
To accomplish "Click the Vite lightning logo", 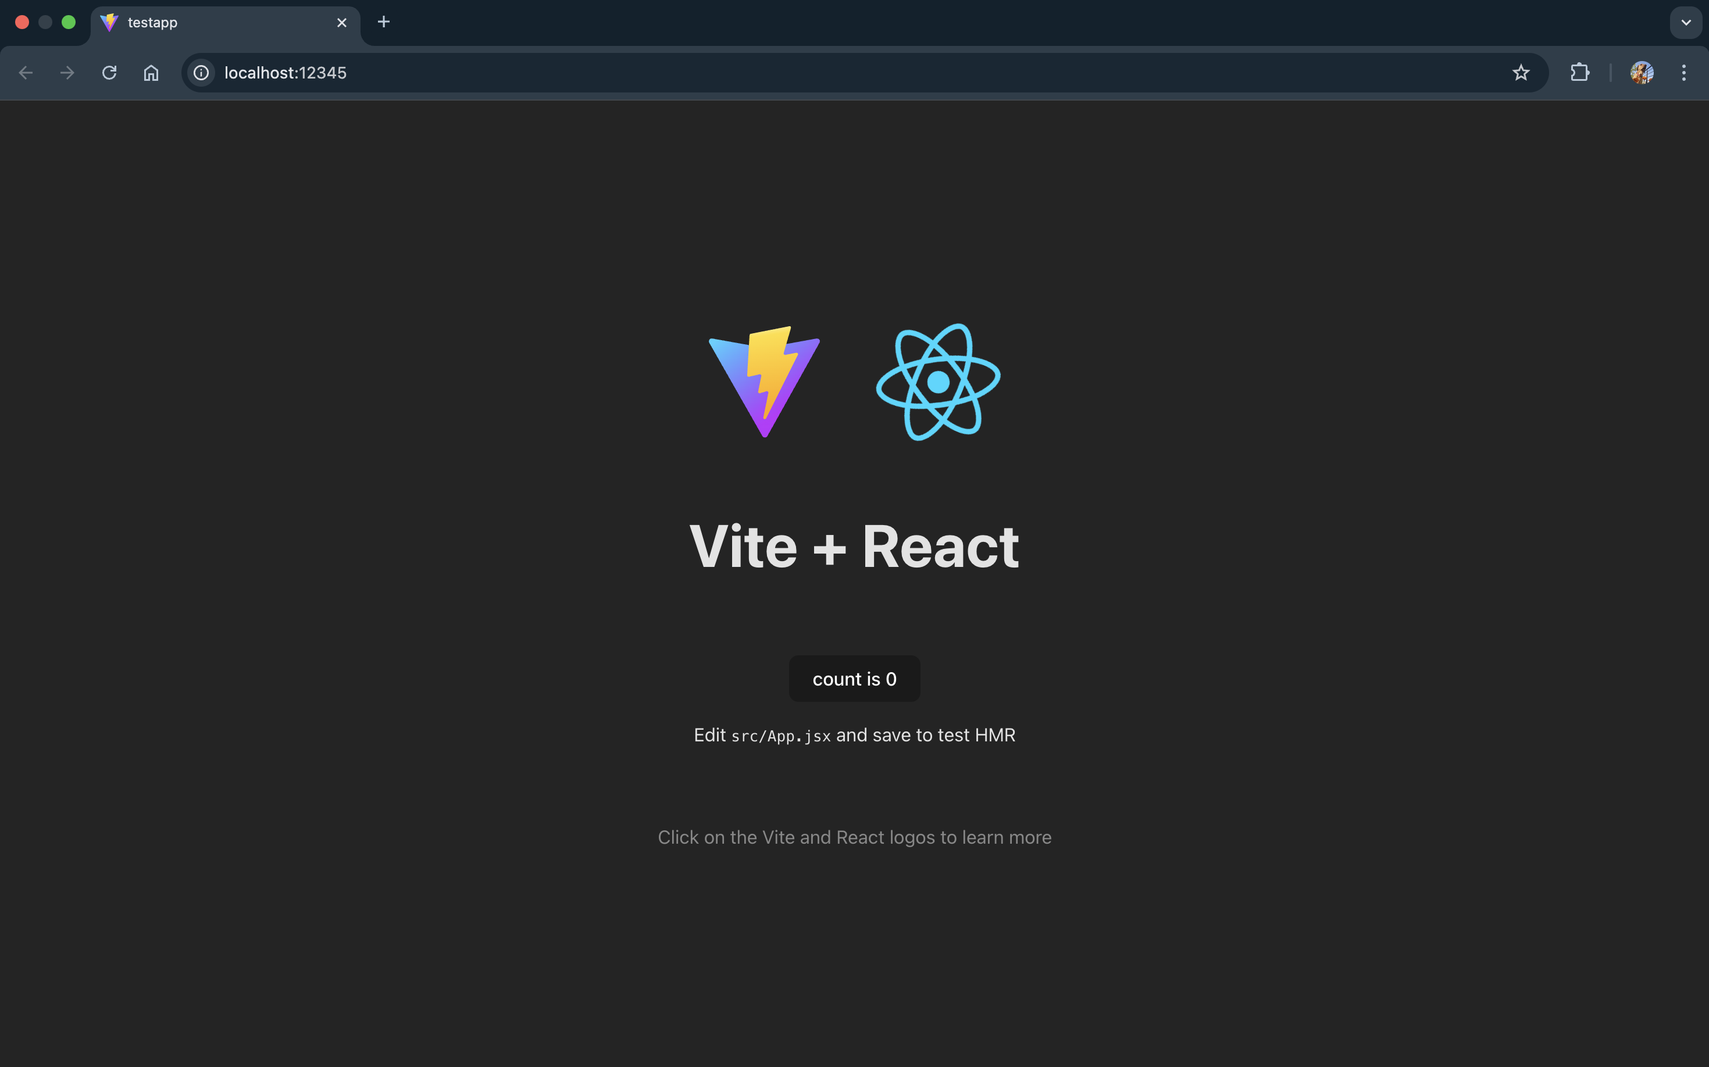I will (x=763, y=382).
